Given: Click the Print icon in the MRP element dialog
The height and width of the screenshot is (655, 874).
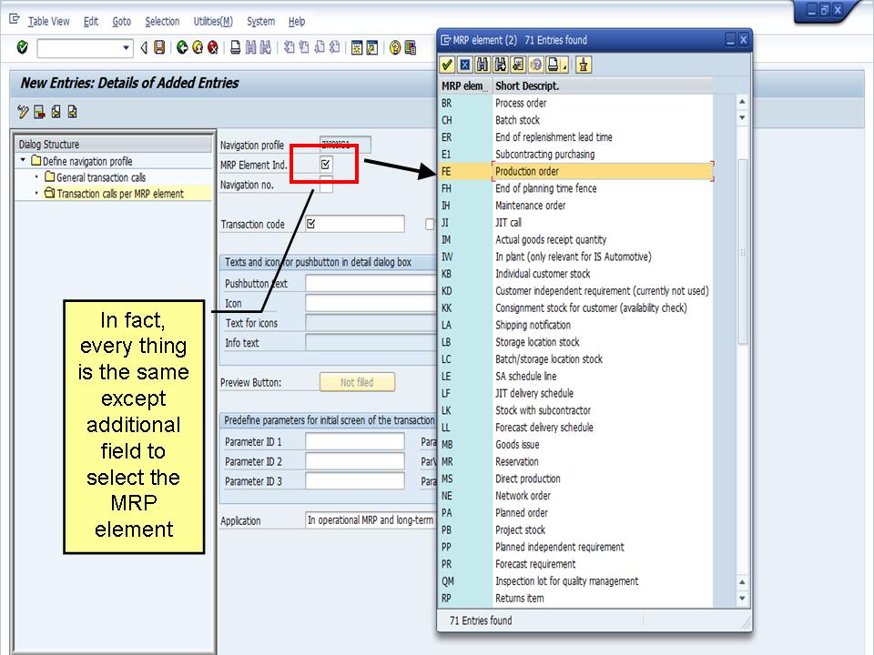Looking at the screenshot, I should point(554,63).
